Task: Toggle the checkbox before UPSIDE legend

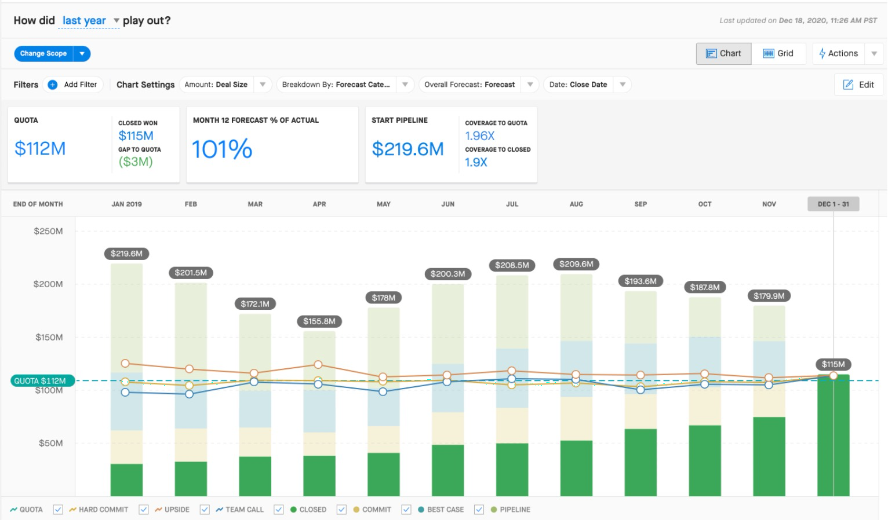Action: pyautogui.click(x=144, y=510)
